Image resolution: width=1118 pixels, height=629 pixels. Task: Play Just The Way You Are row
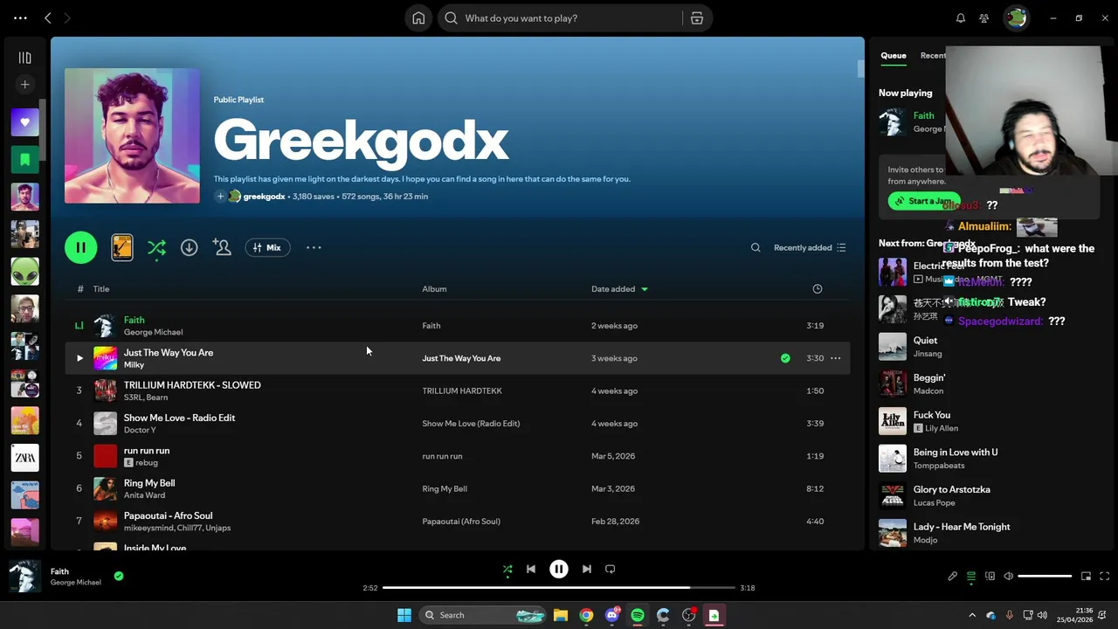click(79, 358)
